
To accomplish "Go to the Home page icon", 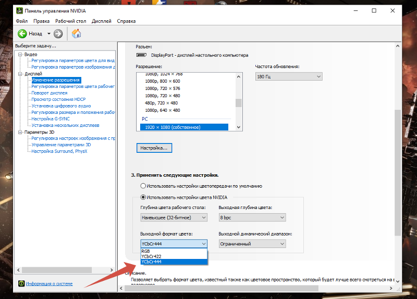I will coord(76,34).
